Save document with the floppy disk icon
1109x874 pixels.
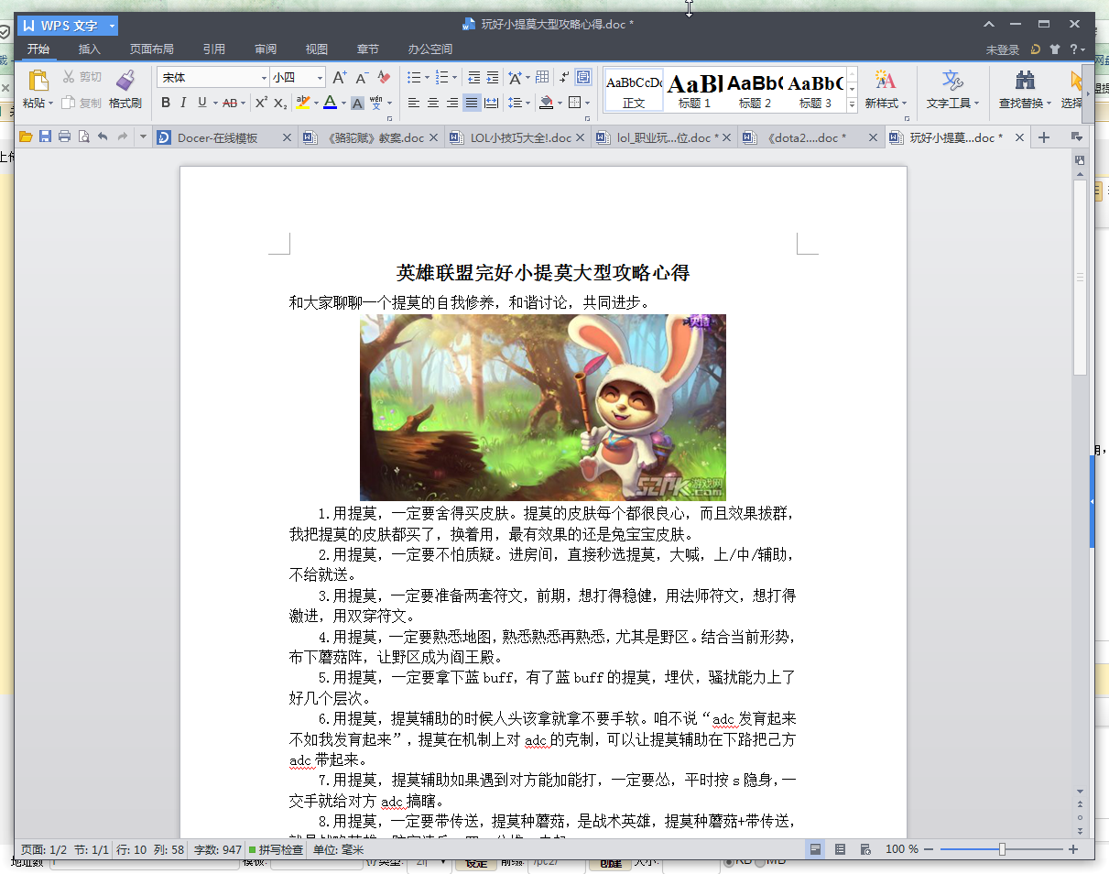pyautogui.click(x=45, y=137)
